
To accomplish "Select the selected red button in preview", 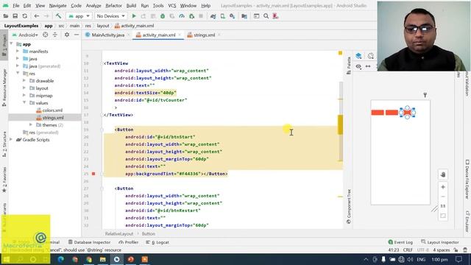I will (407, 113).
